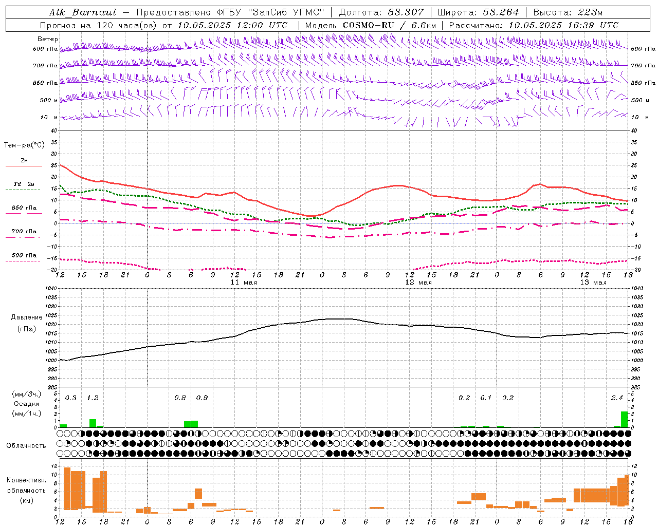658x526 pixels.
Task: Click the green precipitation bar below 1.2
Action: [93, 423]
